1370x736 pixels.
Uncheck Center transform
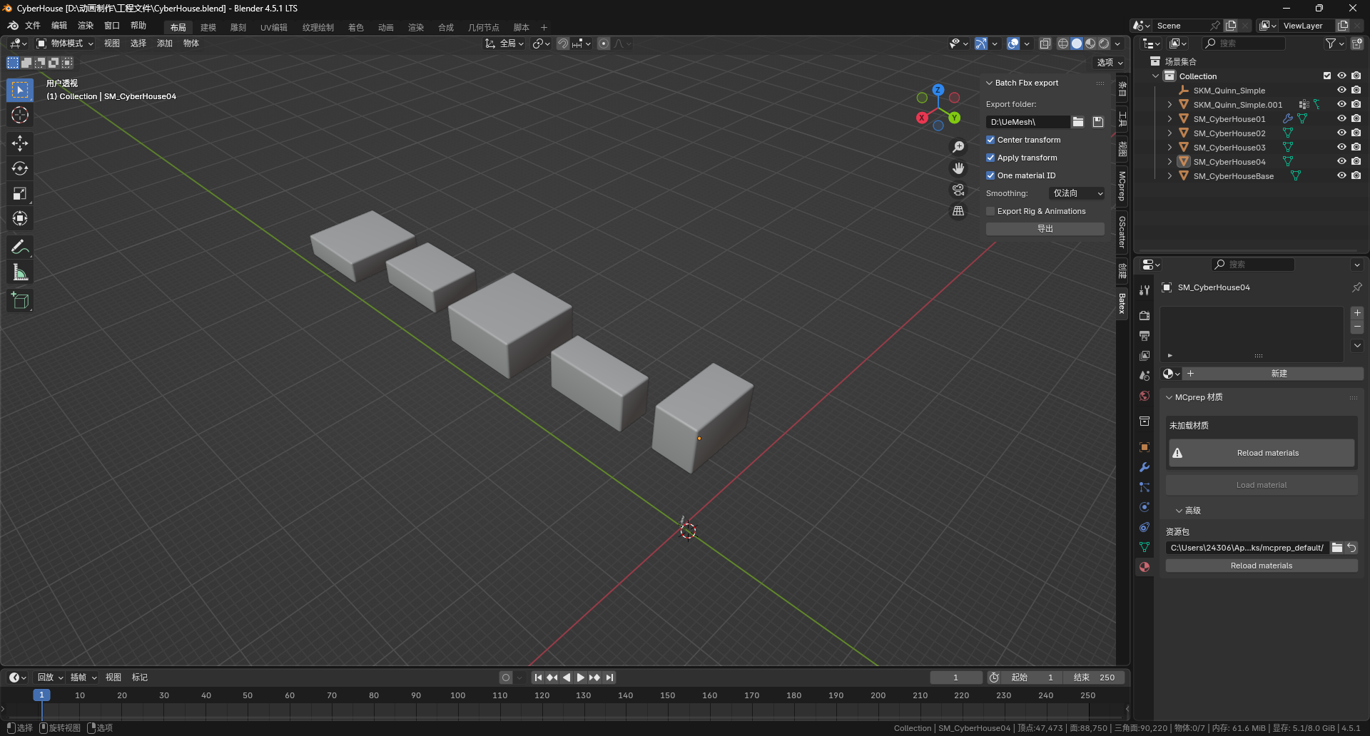point(990,140)
